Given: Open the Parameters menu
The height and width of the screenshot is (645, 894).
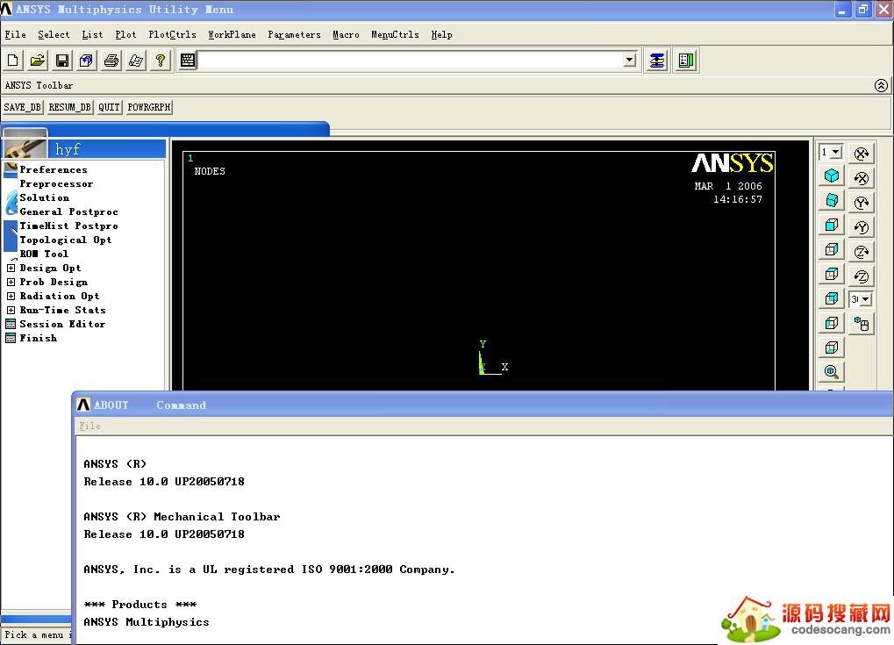Looking at the screenshot, I should (x=294, y=35).
